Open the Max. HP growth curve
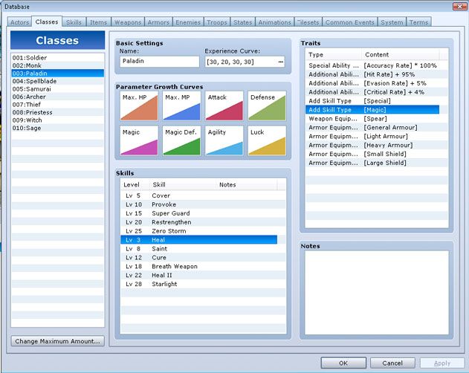This screenshot has height=373, width=469. pos(138,106)
